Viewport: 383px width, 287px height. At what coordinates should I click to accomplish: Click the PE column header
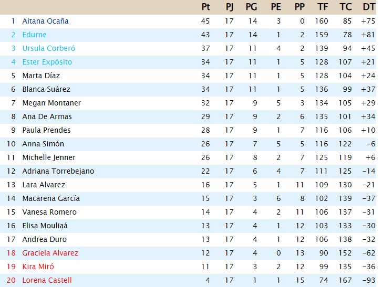pos(275,7)
